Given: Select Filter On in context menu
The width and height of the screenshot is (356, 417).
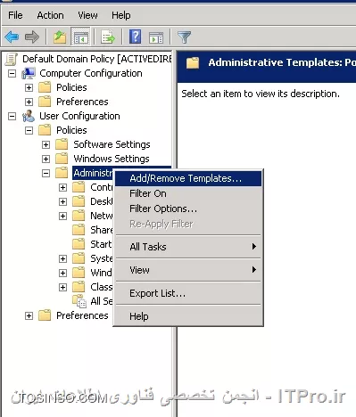Looking at the screenshot, I should point(188,193).
